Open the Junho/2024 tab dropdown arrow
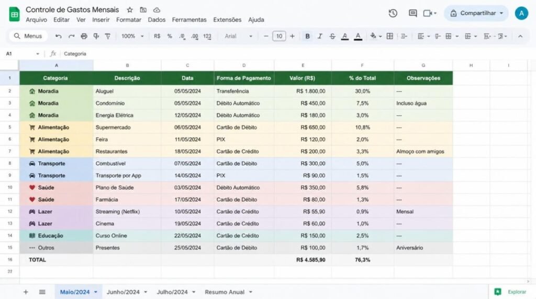The image size is (536, 299). (146, 292)
